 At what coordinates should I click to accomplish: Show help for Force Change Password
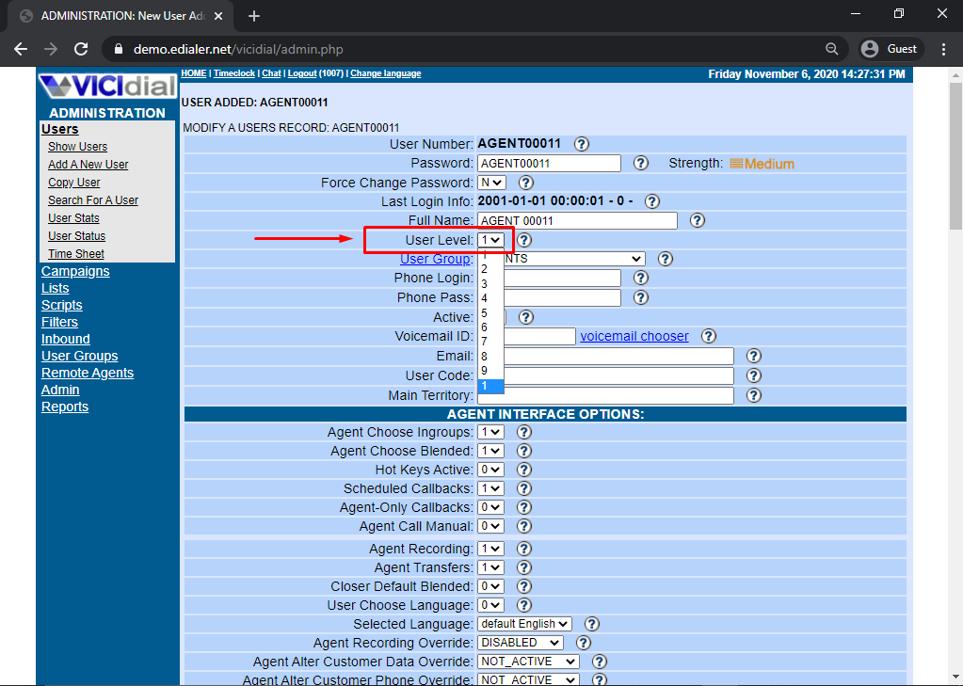tap(525, 183)
